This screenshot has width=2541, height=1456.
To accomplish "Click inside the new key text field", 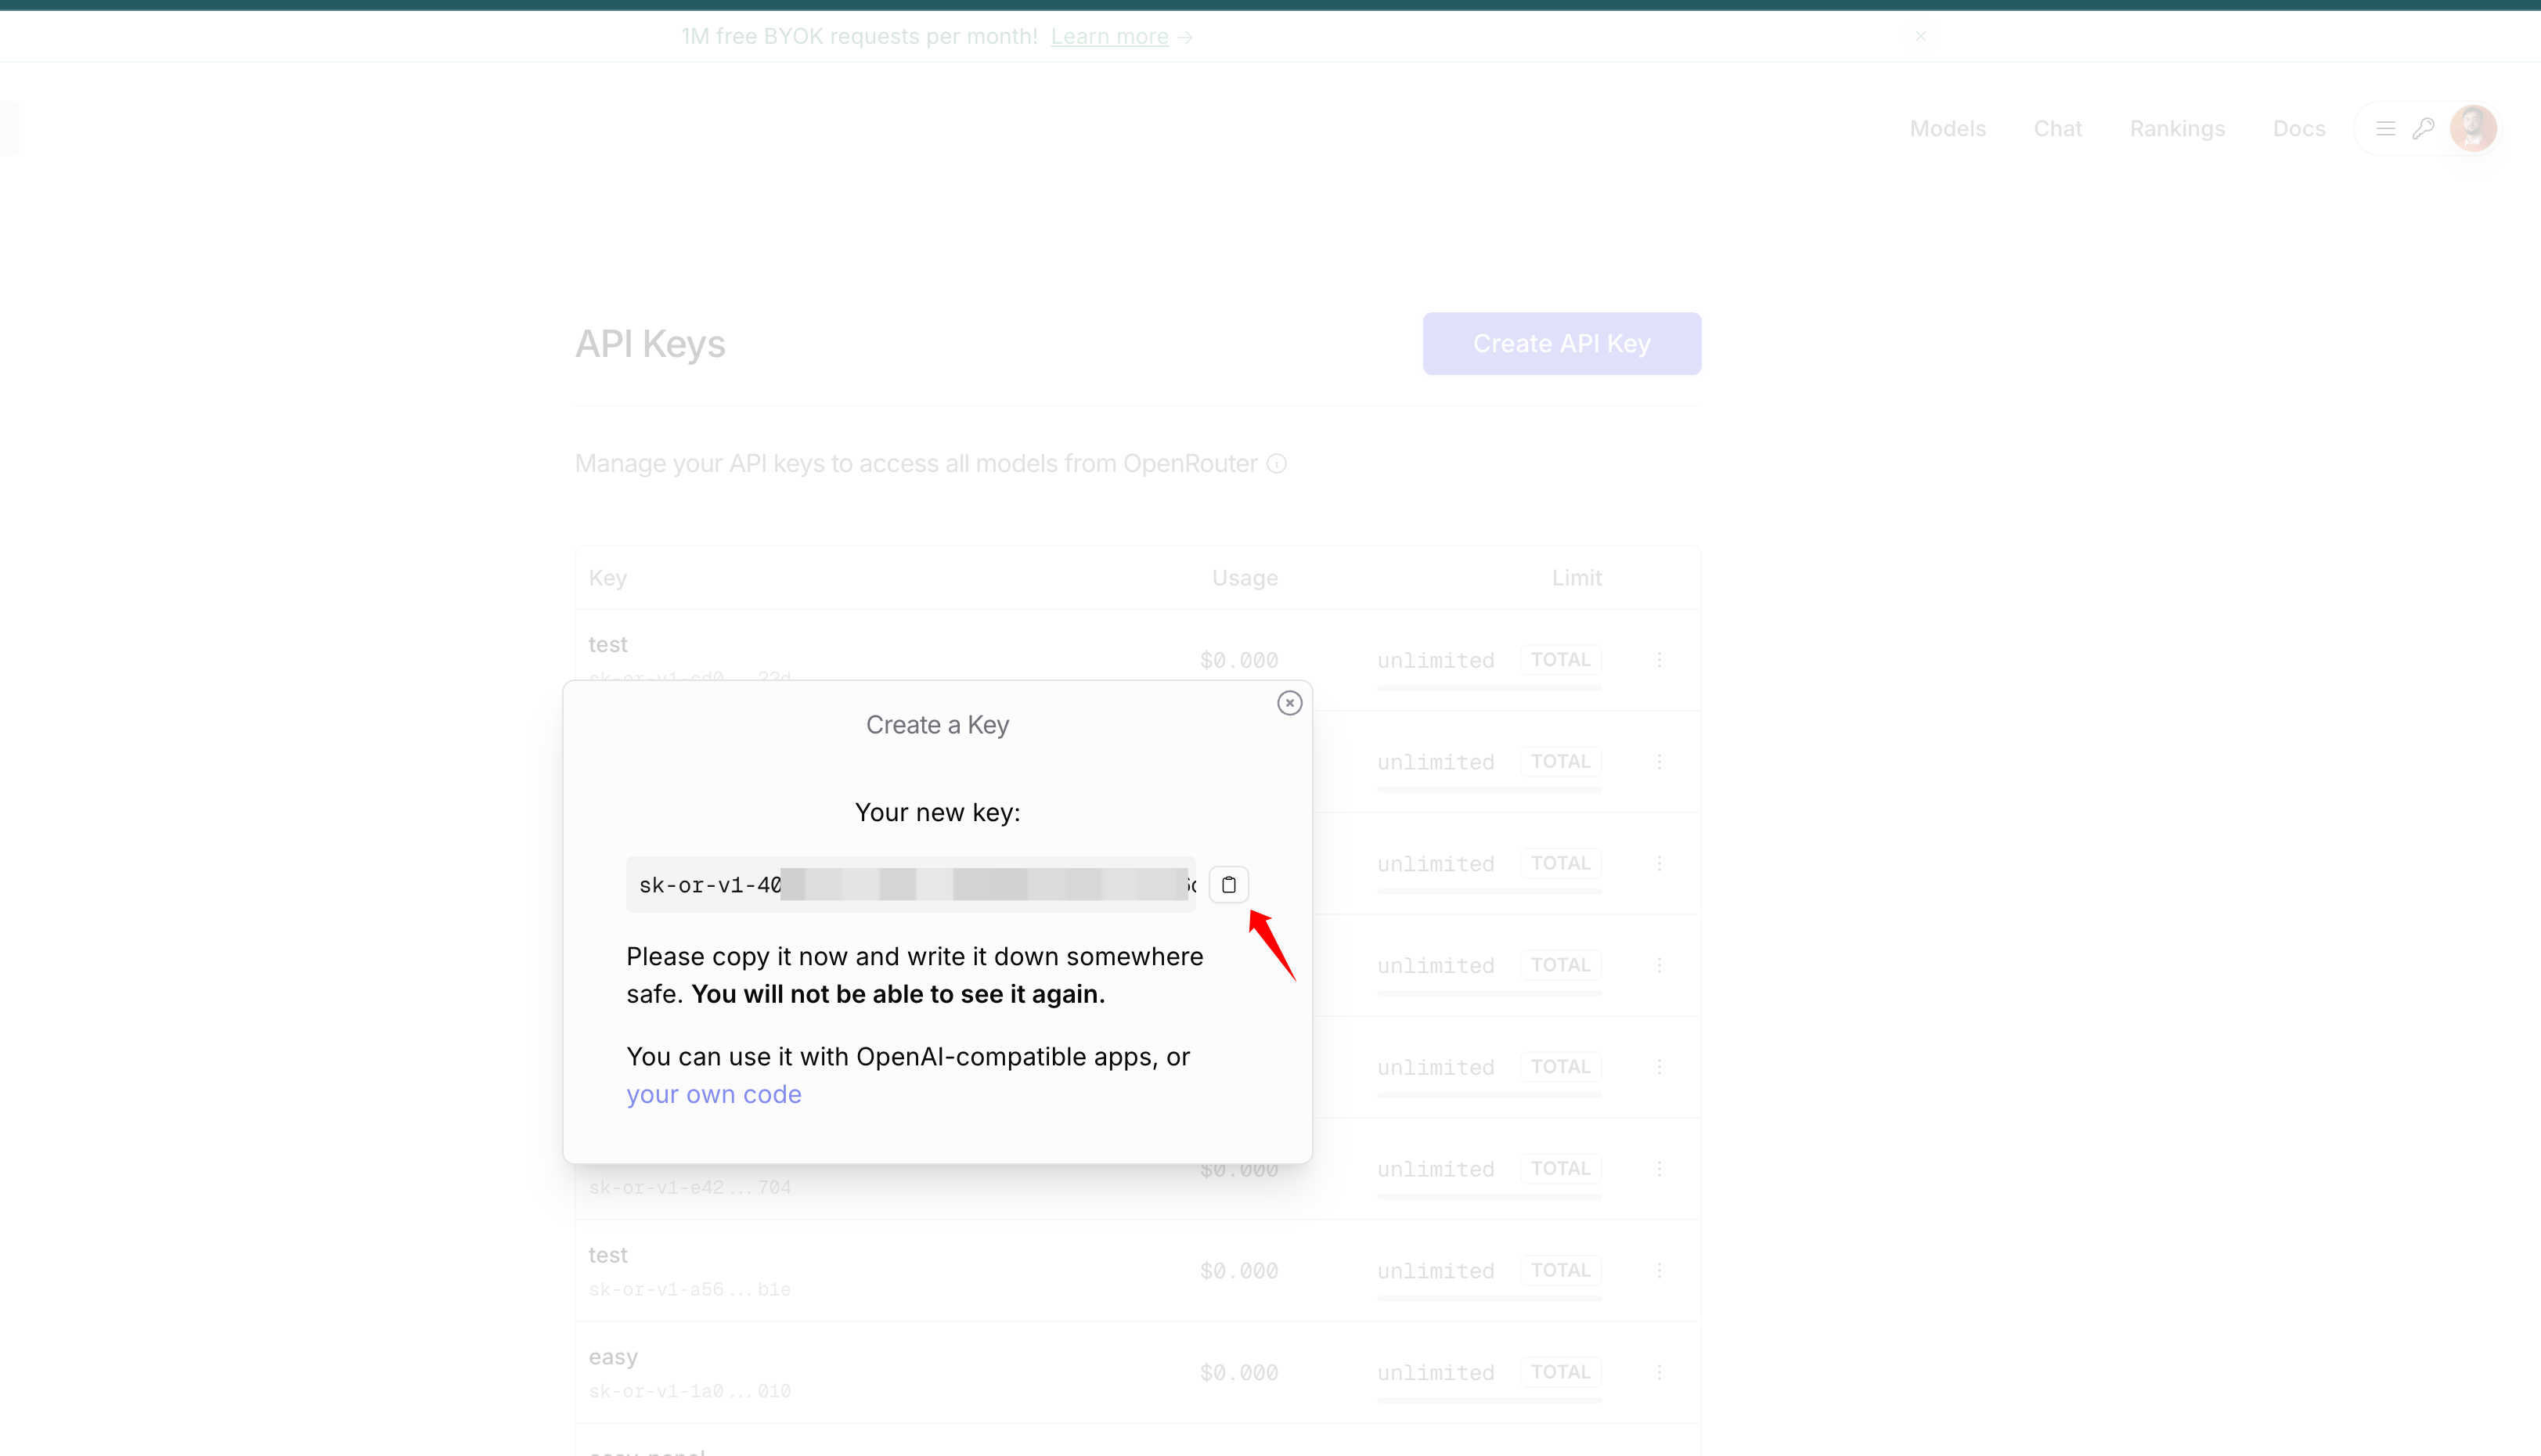I will tap(910, 885).
